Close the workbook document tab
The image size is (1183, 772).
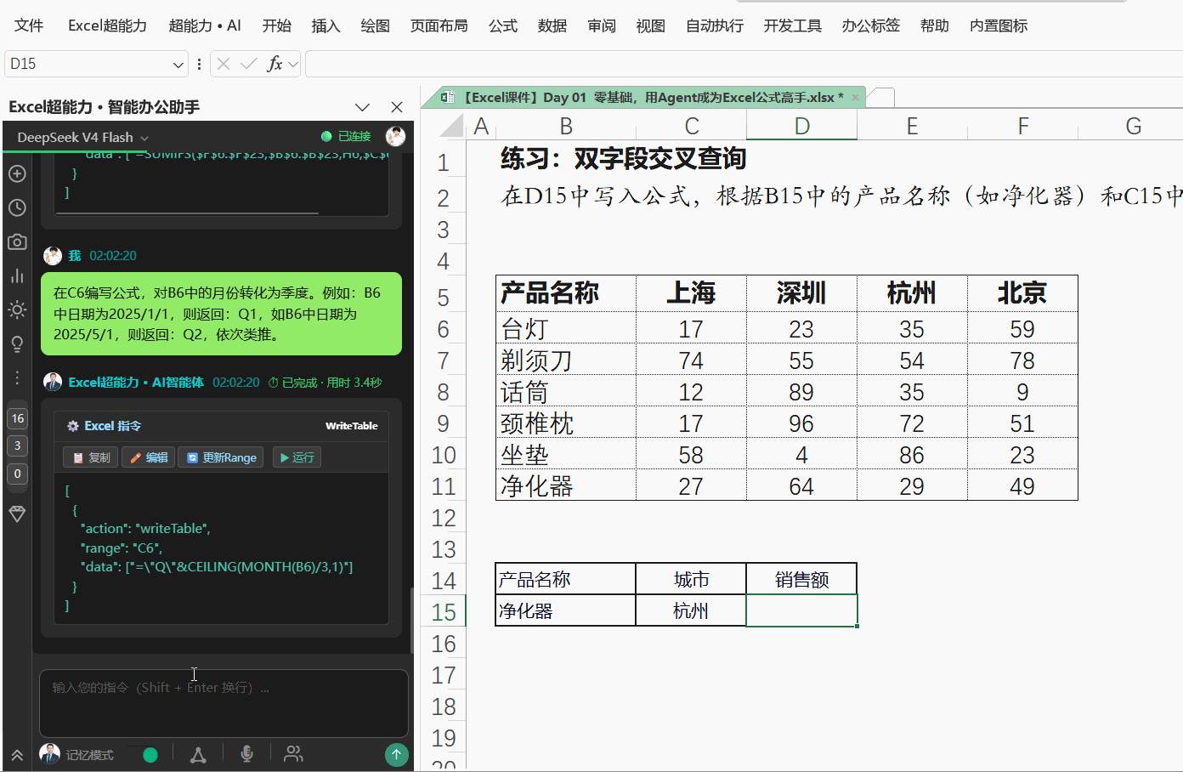coord(855,98)
